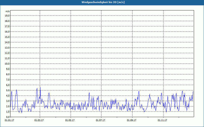
Task: Click the 01.05.17 date on the x-axis
Action: click(70, 120)
